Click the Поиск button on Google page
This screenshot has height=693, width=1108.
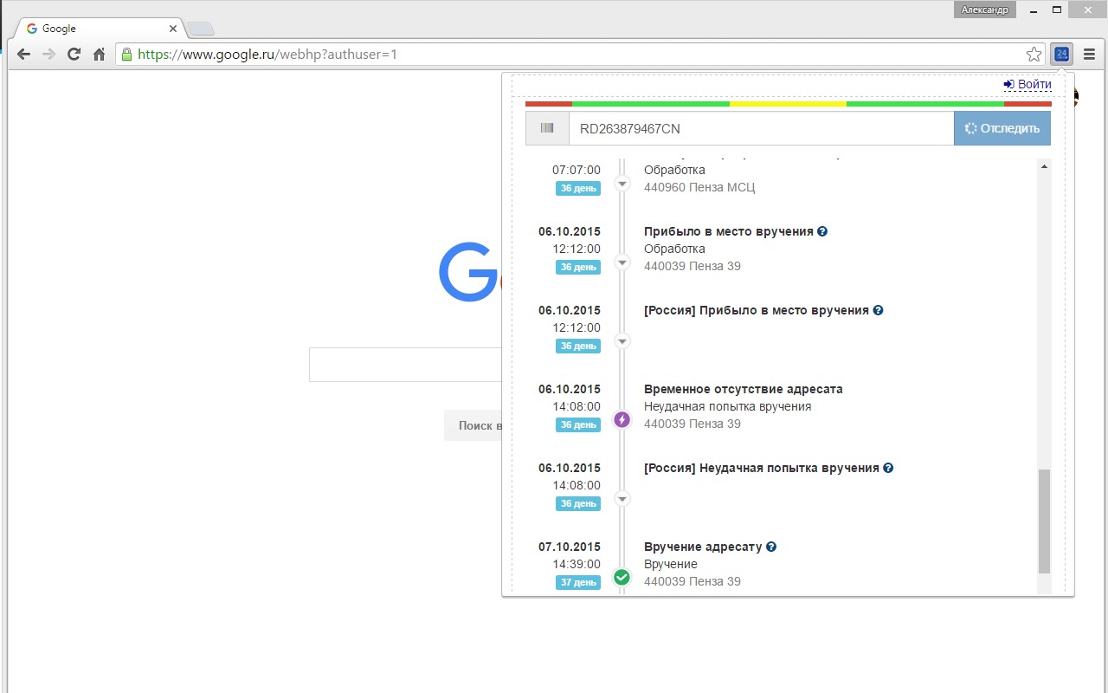coord(473,425)
